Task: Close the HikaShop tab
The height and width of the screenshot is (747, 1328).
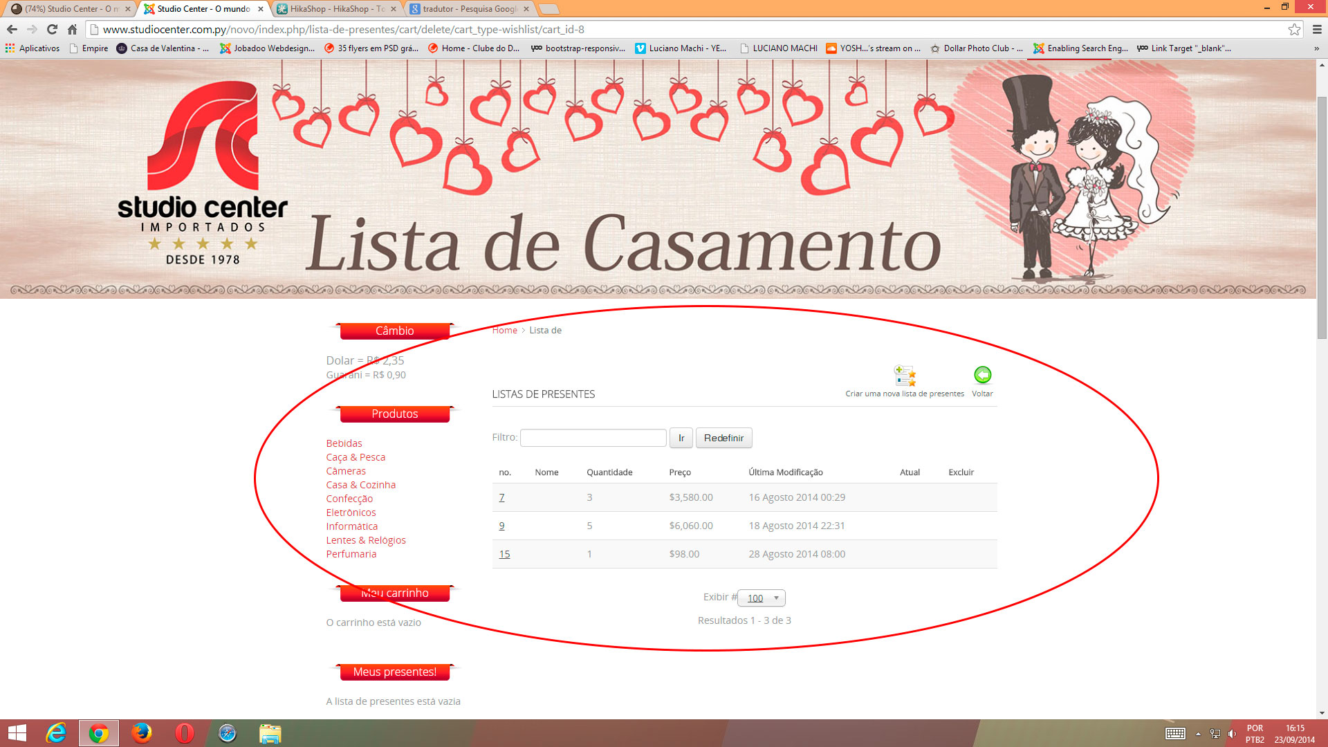Action: pyautogui.click(x=394, y=9)
